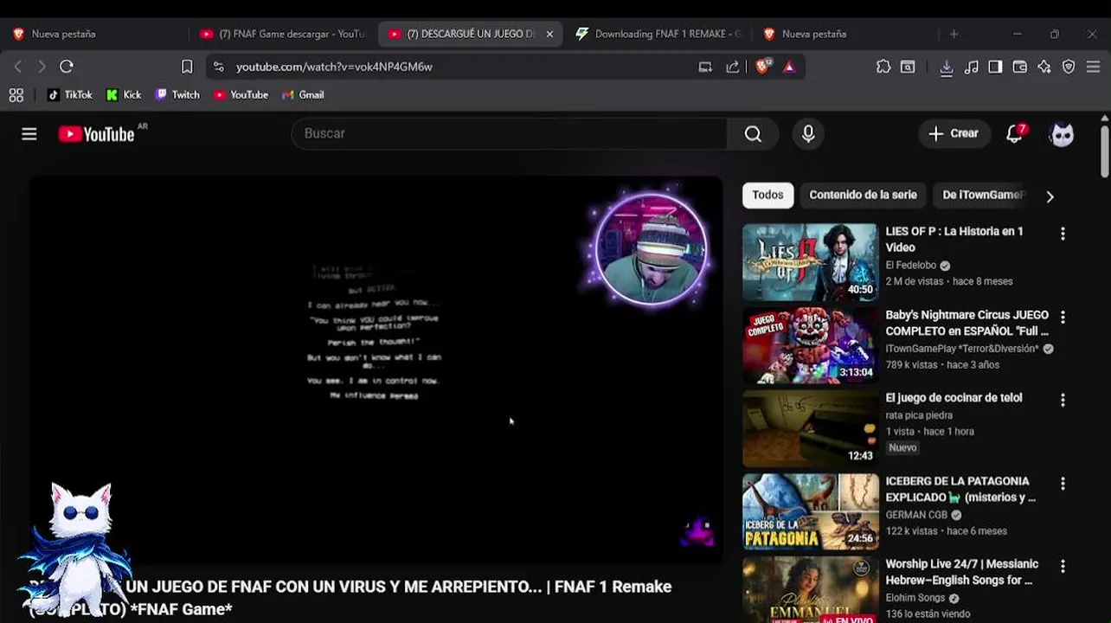Open rata pica piedra channel name

pos(918,415)
